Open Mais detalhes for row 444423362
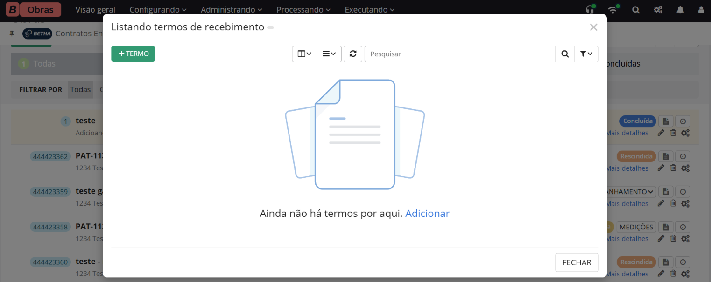This screenshot has width=711, height=282. point(627,168)
